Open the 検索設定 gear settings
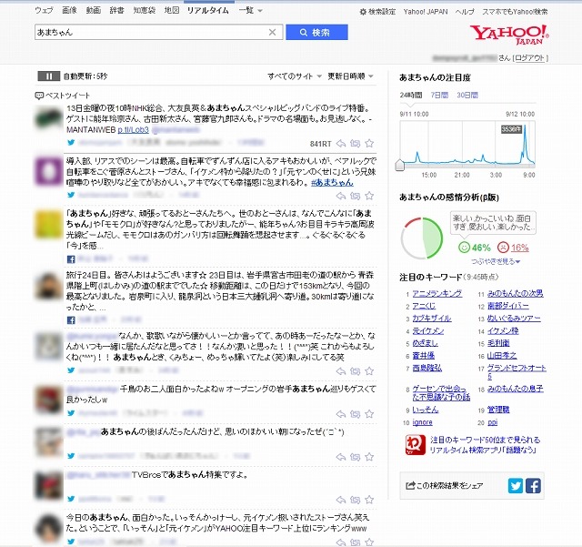The image size is (582, 547). click(378, 12)
